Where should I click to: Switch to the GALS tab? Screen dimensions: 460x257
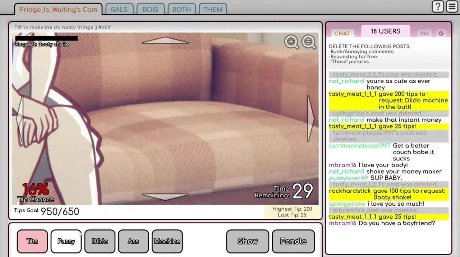coord(119,9)
